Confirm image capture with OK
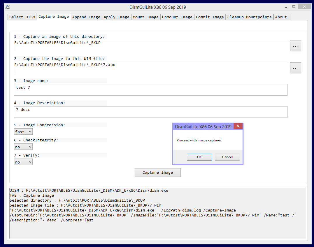Image resolution: width=314 pixels, height=247 pixels. pos(199,157)
